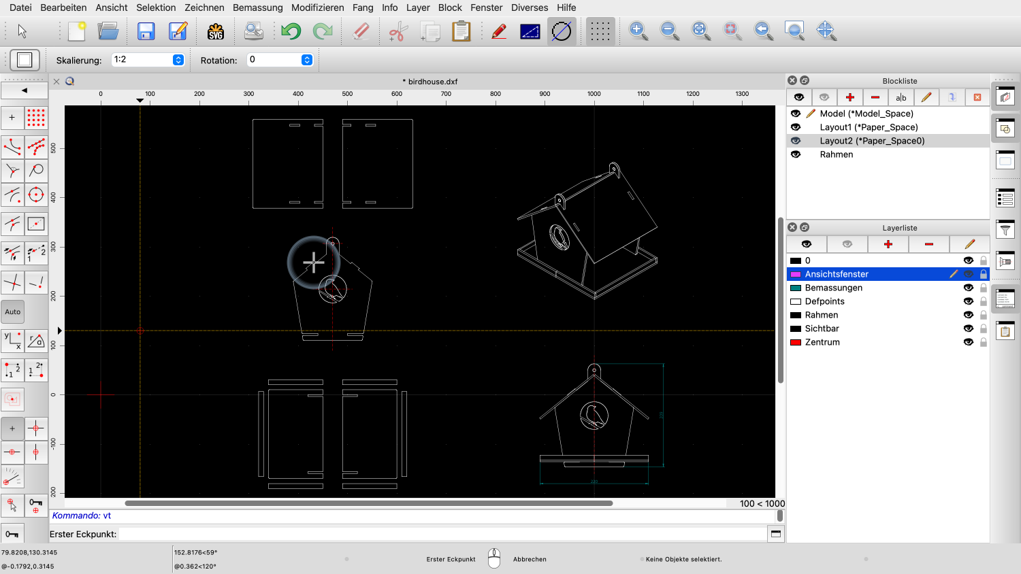Click inside the command line input field
Screen dimensions: 1021x574
tap(408, 534)
